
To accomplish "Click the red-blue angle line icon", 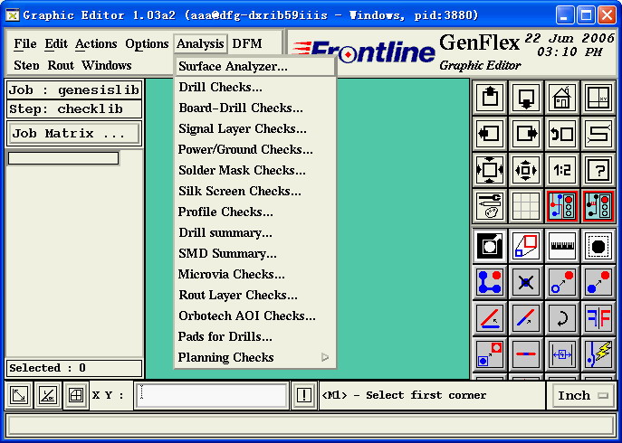I will click(x=490, y=318).
